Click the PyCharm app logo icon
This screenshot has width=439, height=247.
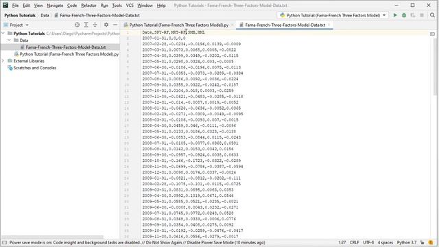(5, 5)
